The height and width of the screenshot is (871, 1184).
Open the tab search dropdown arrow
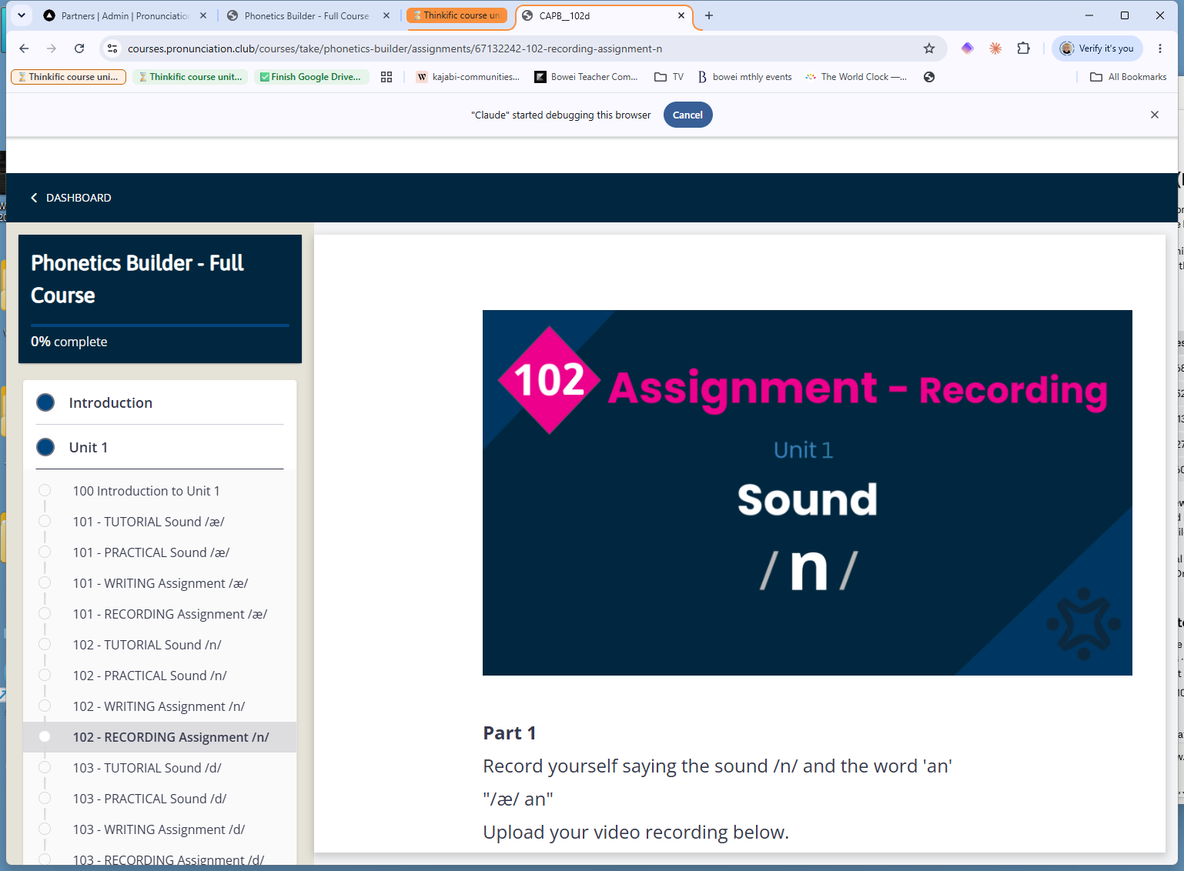[22, 15]
